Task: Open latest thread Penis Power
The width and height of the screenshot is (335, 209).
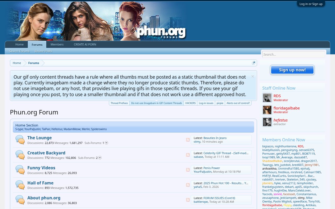Action: (212, 168)
